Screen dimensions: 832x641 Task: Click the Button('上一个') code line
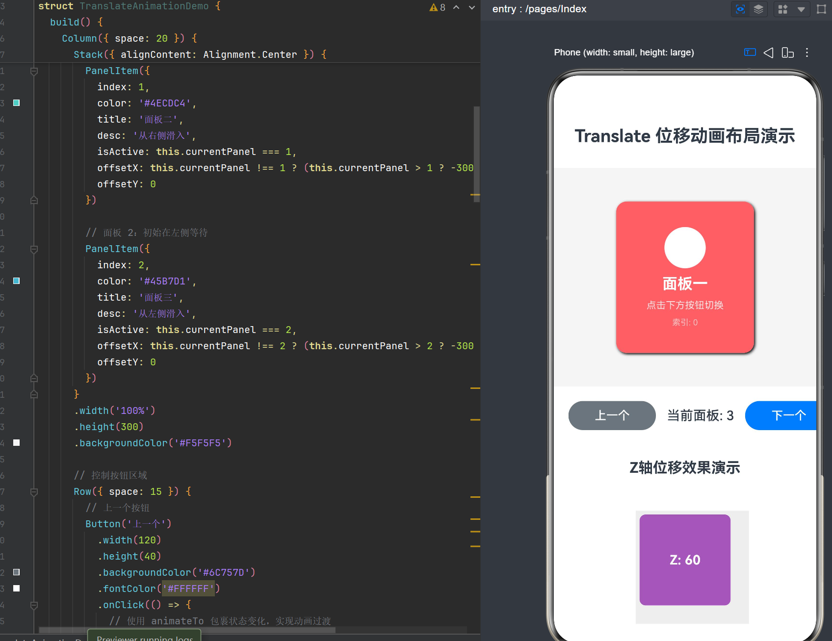(x=129, y=524)
